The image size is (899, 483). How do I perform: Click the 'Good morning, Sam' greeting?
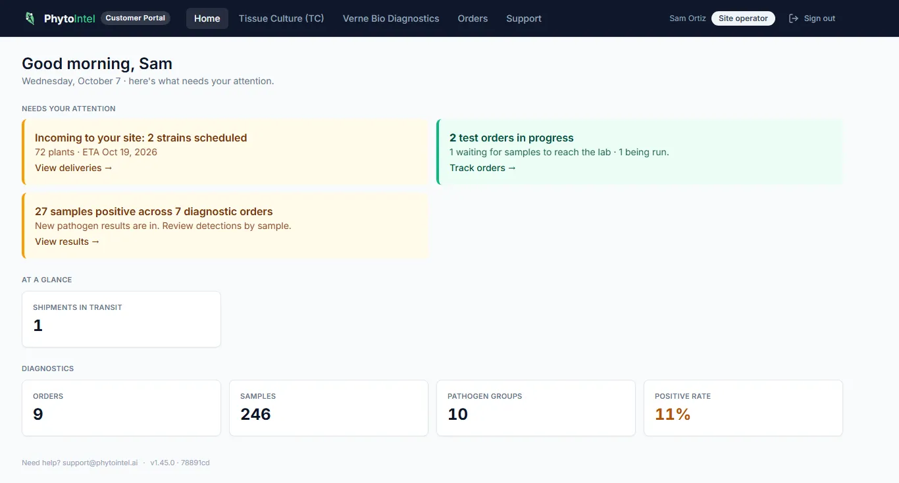[97, 64]
